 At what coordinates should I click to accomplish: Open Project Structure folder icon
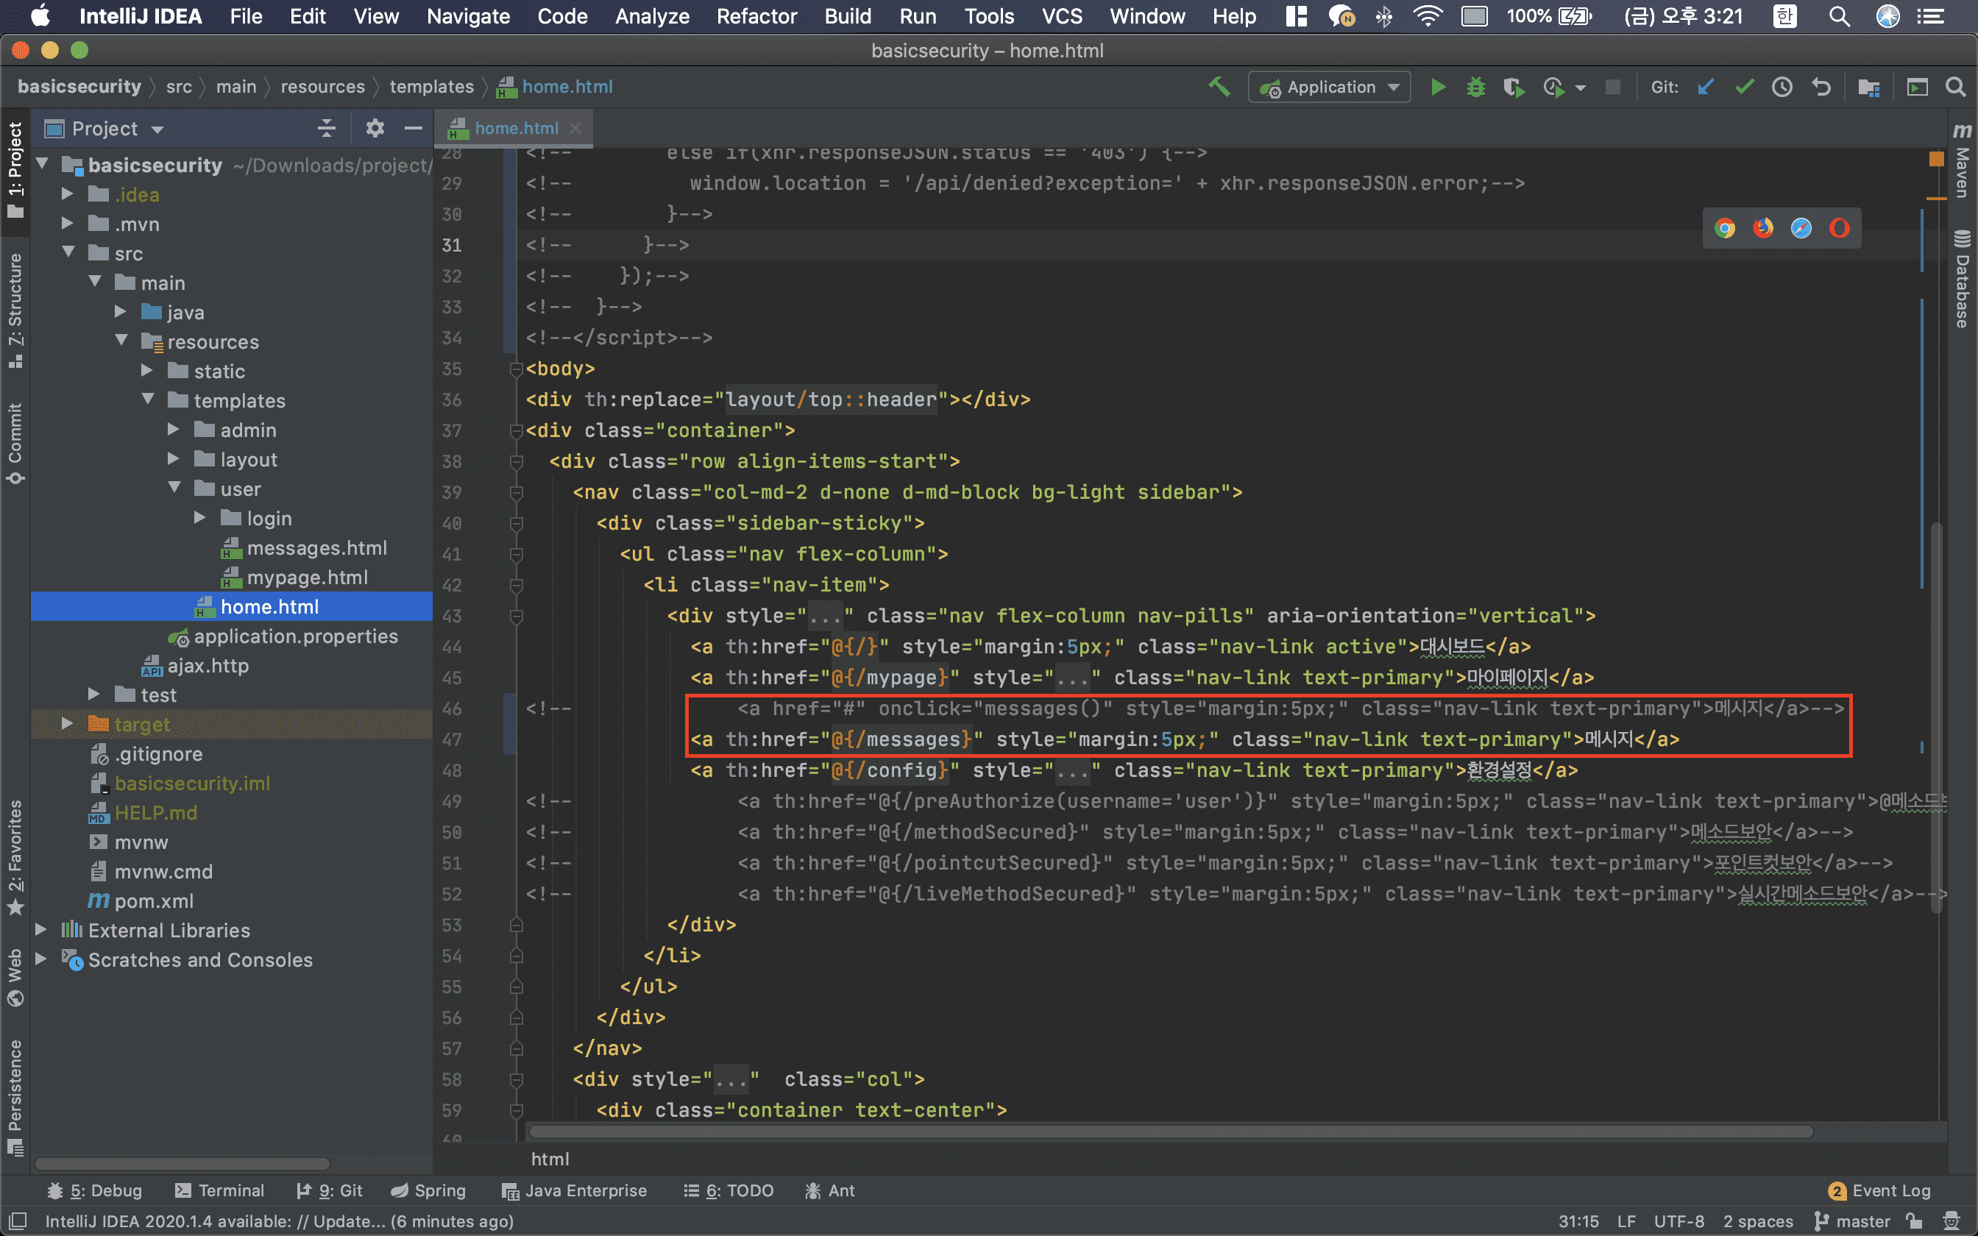click(1868, 87)
